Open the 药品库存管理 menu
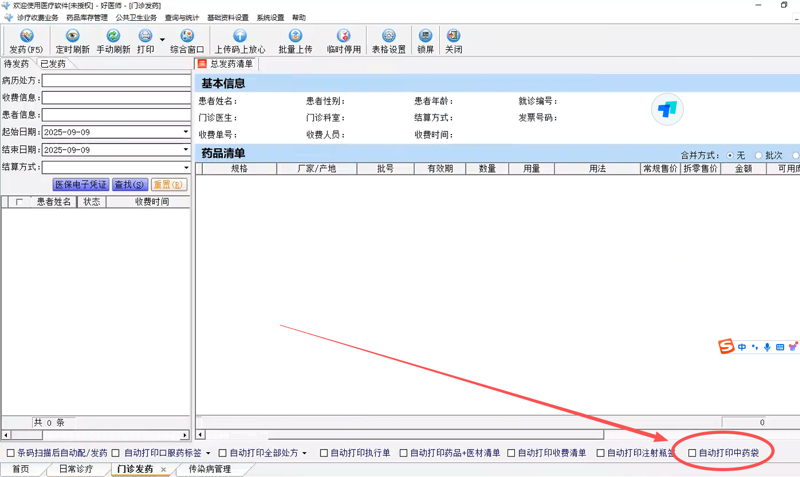Image resolution: width=800 pixels, height=477 pixels. pos(87,17)
